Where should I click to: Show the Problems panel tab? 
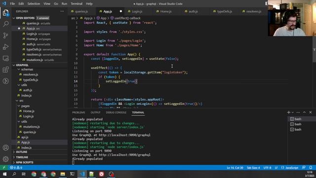pyautogui.click(x=79, y=112)
